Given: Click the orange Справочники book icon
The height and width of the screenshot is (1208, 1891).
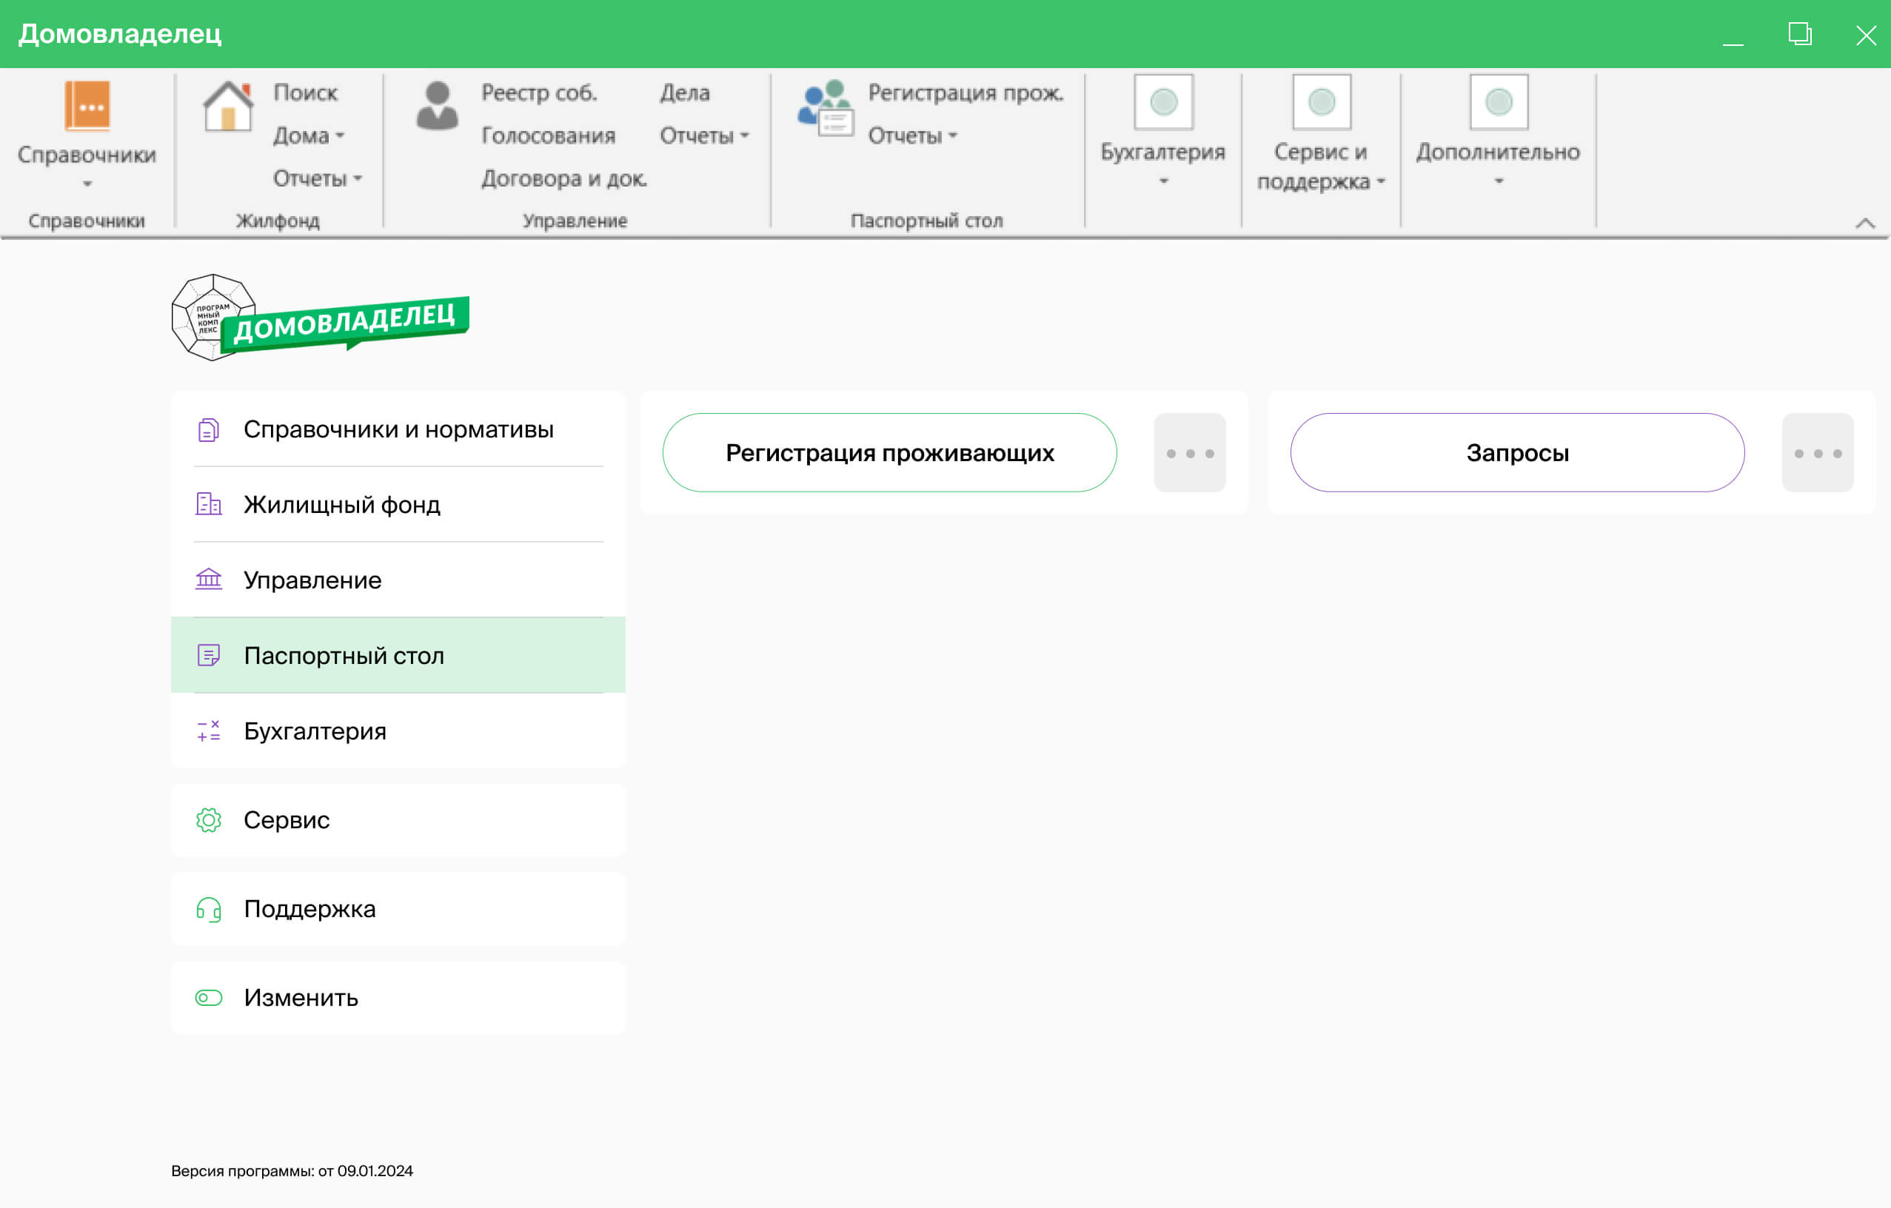Looking at the screenshot, I should point(87,105).
